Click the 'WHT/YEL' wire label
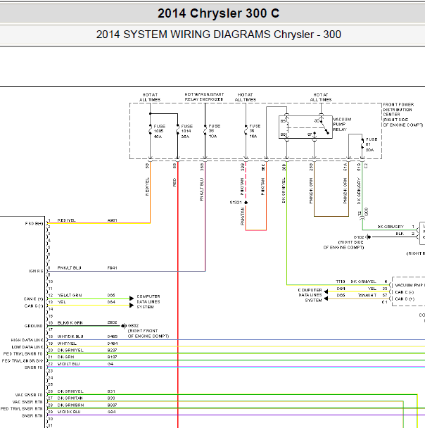 pos(67,344)
